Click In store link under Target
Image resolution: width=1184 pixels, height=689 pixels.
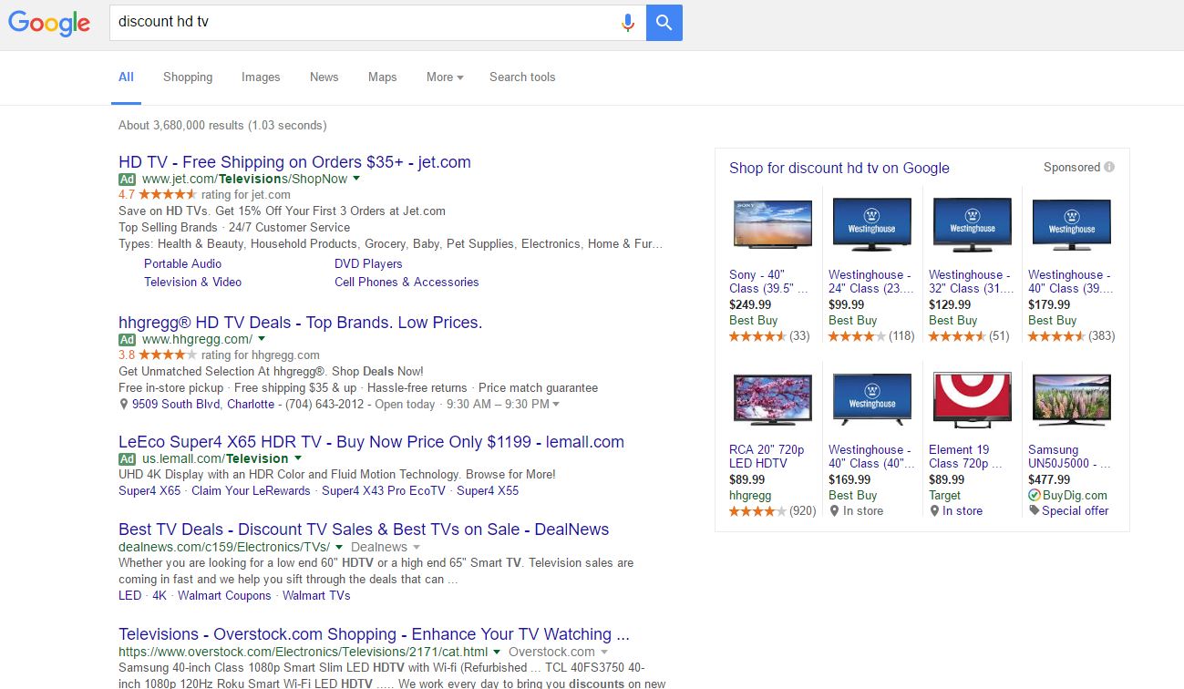[963, 511]
